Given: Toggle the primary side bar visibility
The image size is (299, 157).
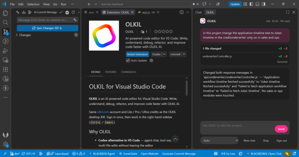Looking at the screenshot, I should [x=252, y=4].
